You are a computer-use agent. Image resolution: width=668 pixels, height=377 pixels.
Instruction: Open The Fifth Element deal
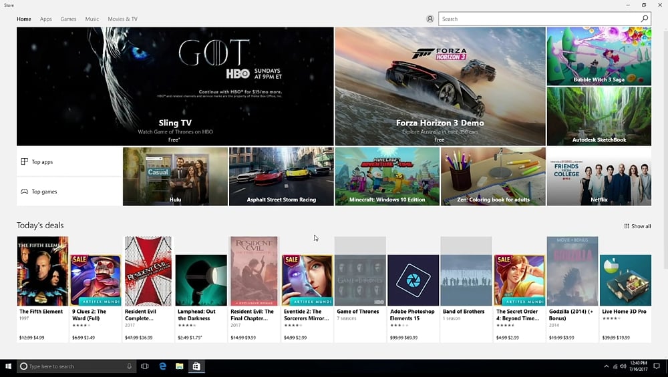pos(43,290)
